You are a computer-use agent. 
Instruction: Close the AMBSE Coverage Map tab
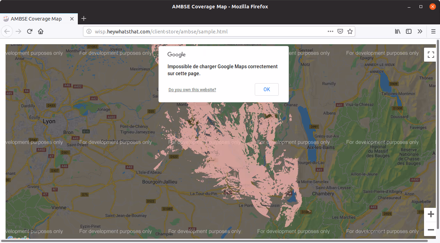[72, 19]
